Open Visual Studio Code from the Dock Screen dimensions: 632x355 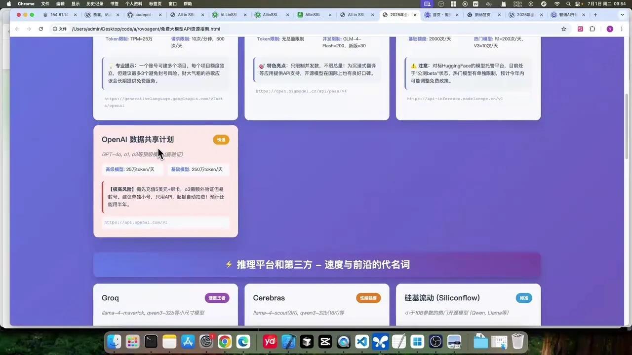pyautogui.click(x=362, y=341)
